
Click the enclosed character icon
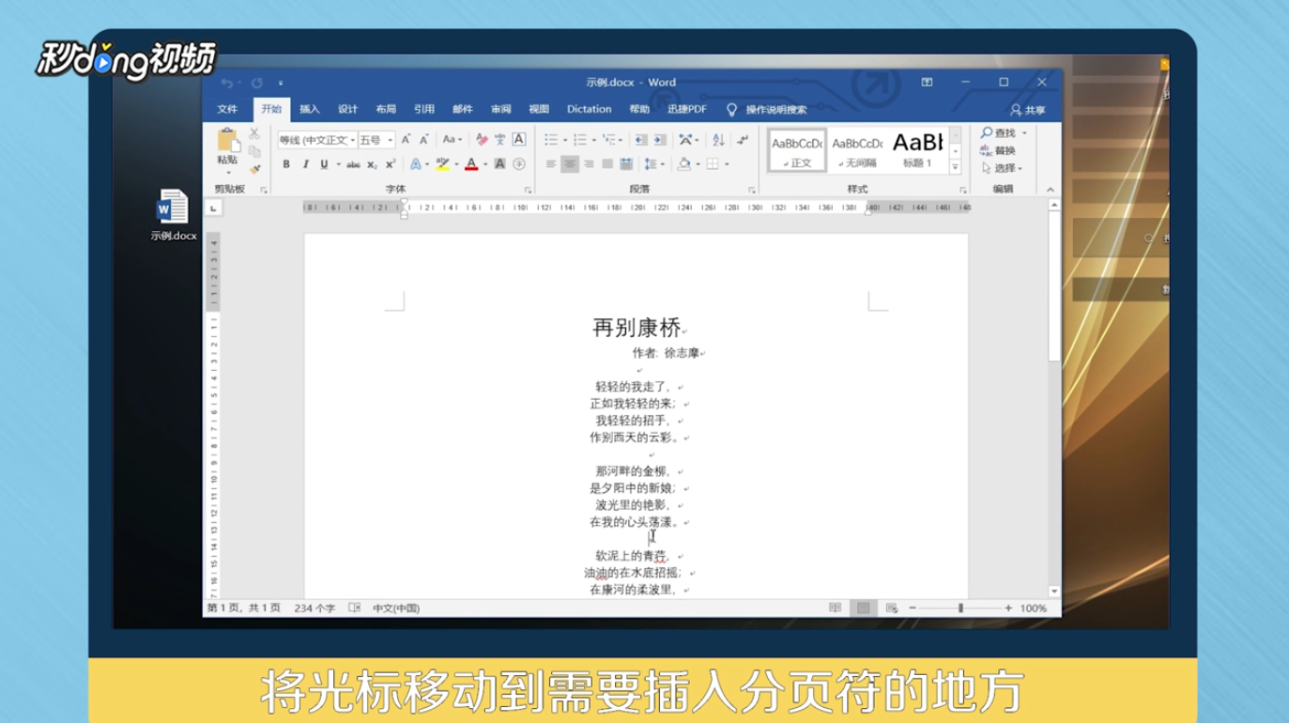[x=519, y=164]
